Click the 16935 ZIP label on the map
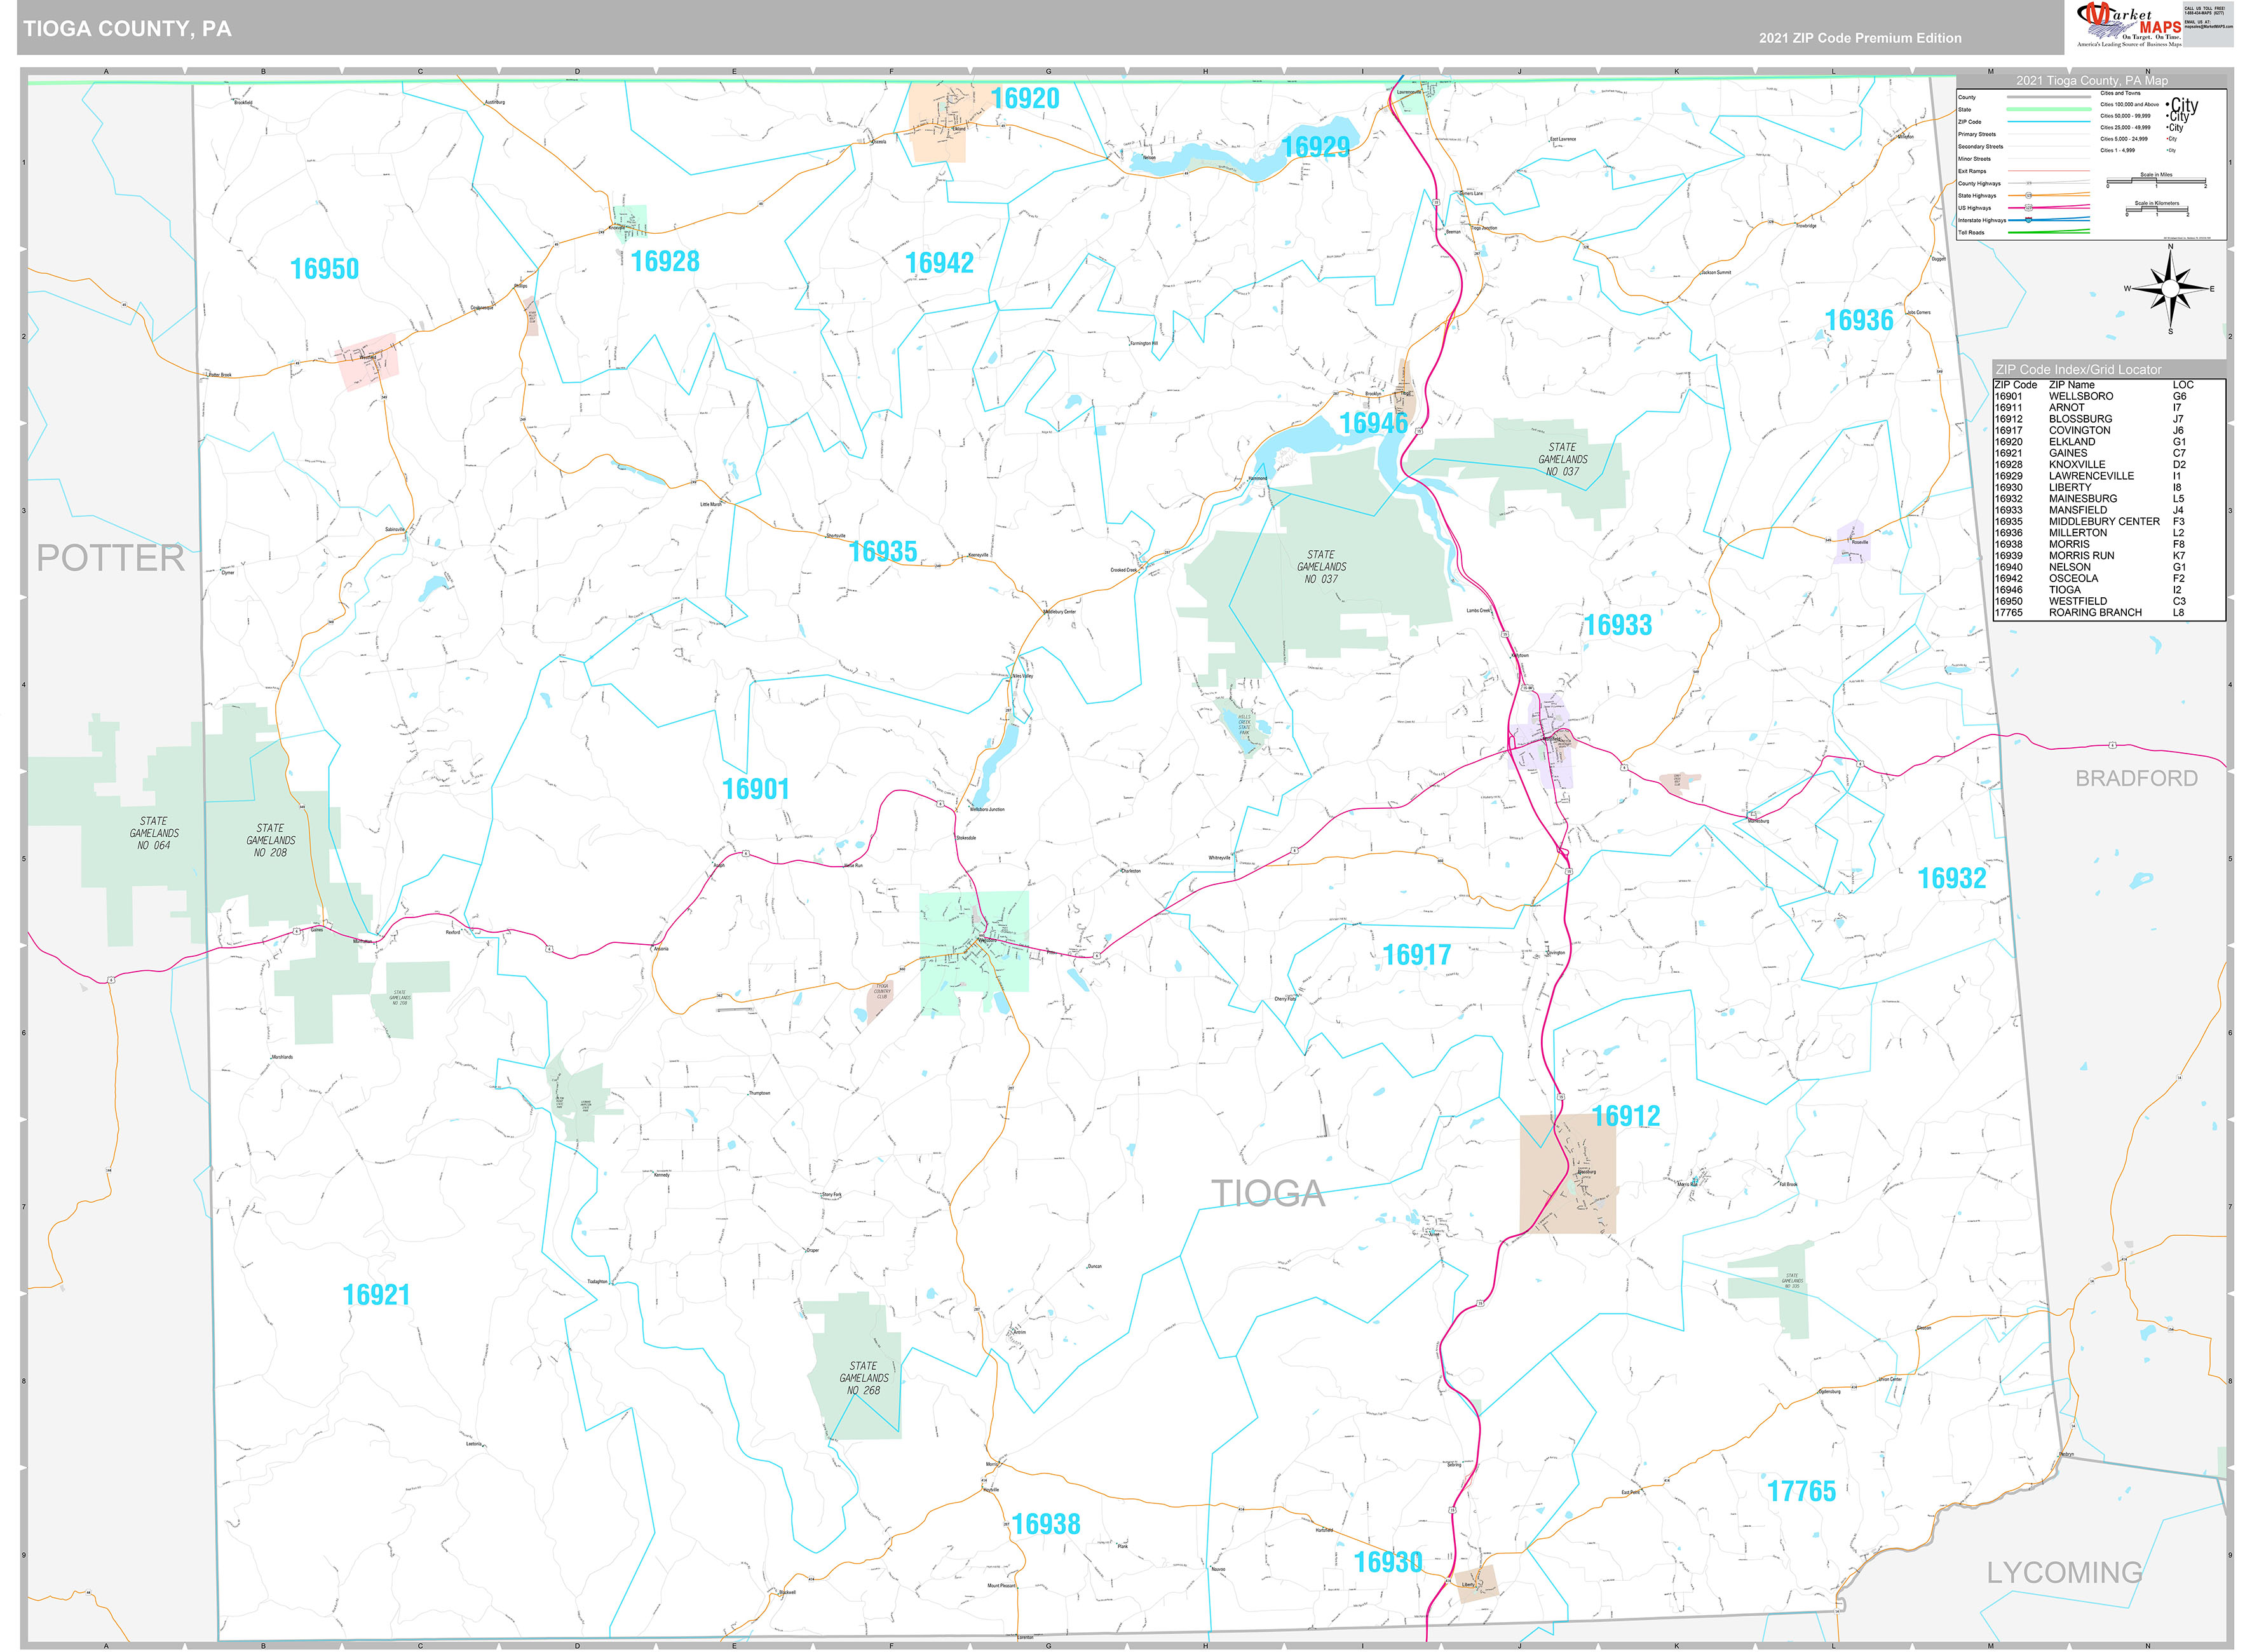Image resolution: width=2245 pixels, height=1652 pixels. point(883,552)
